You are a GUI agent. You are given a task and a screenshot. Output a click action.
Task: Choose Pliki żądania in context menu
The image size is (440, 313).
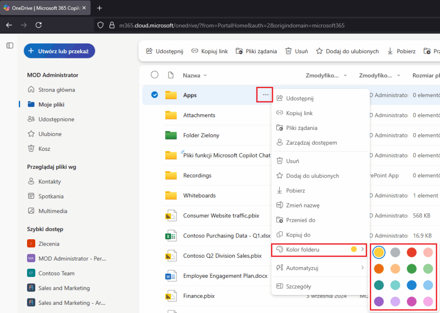320,128
